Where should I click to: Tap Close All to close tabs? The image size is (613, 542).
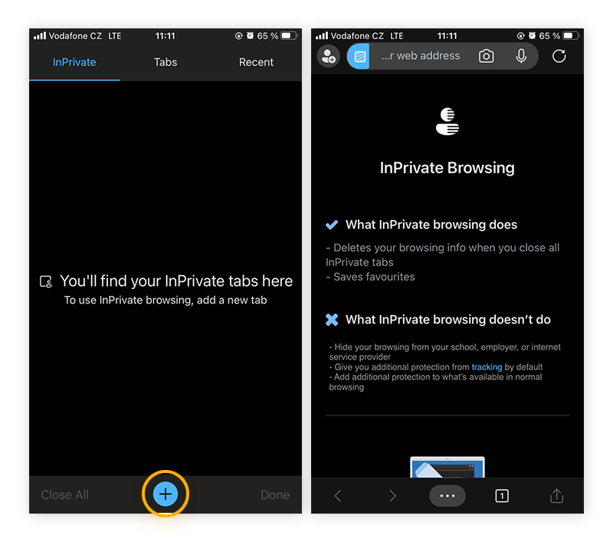tap(64, 494)
